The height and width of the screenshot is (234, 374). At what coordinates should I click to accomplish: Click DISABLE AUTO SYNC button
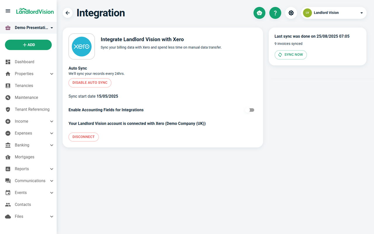90,83
